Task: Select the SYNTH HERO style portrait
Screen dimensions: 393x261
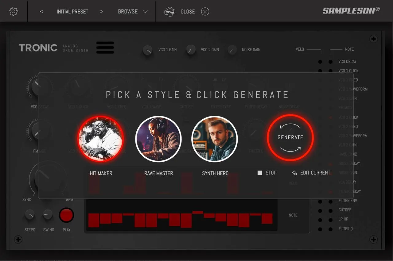Action: pos(215,139)
